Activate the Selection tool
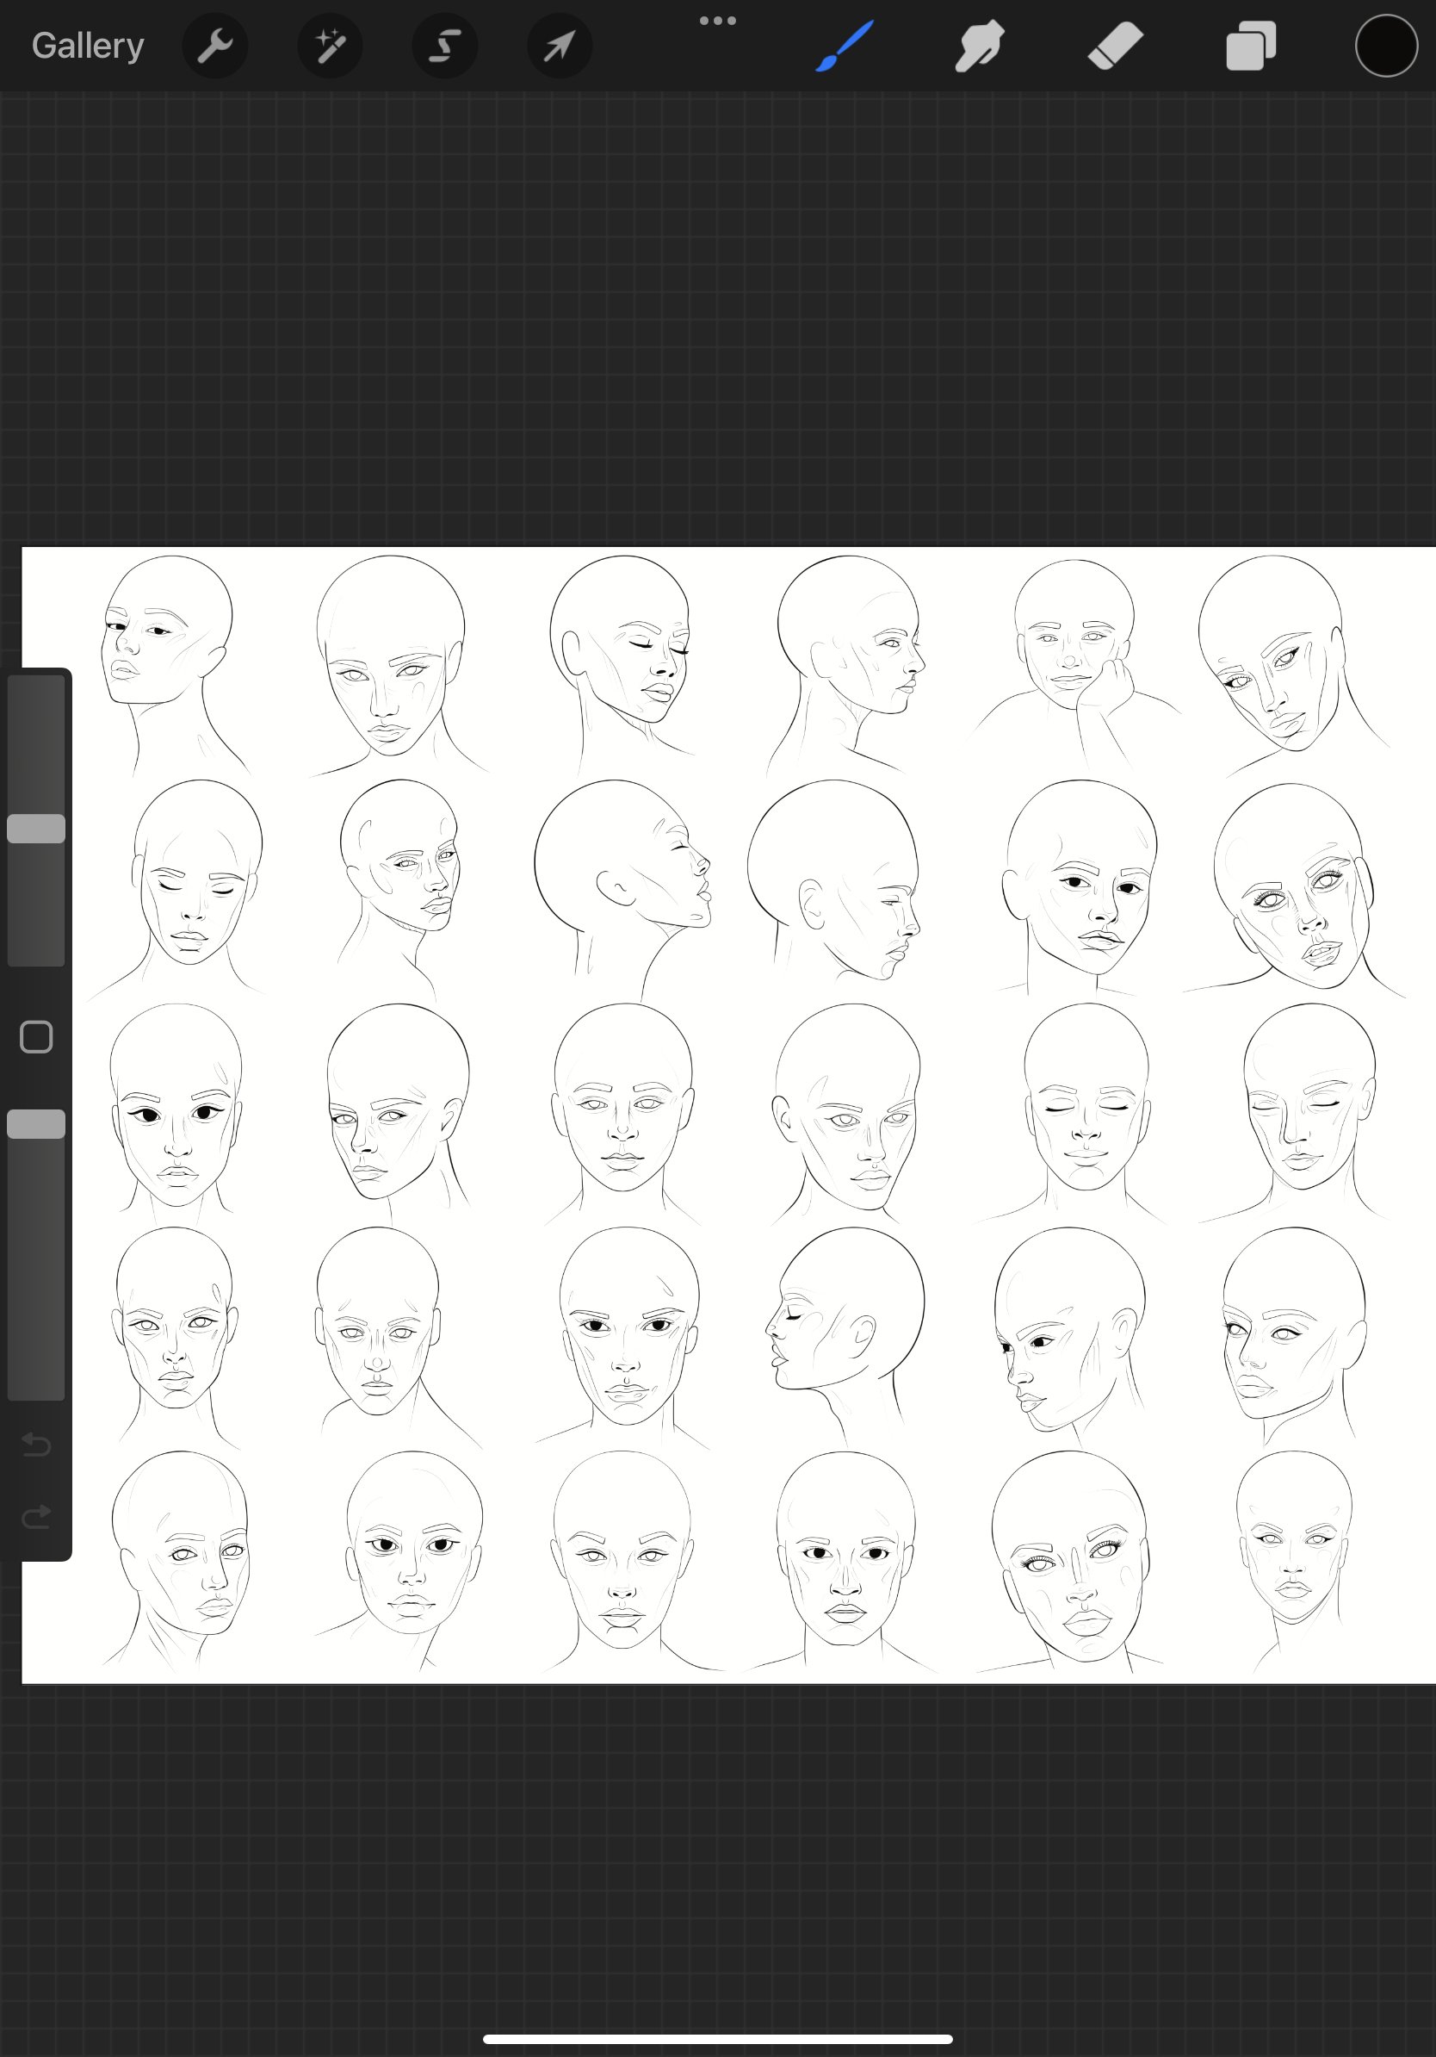The height and width of the screenshot is (2057, 1436). (444, 45)
